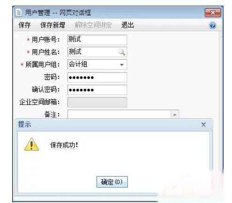
Task: Close the 提示 dialog with its X
Action: pyautogui.click(x=203, y=125)
